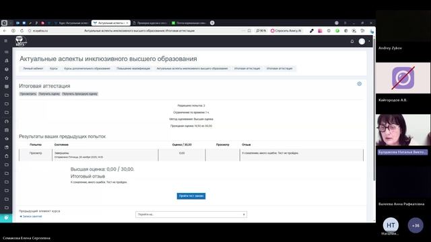431x242 pixels.
Task: Click the teal accessibility icon at sidebar bottom
Action: click(6, 218)
